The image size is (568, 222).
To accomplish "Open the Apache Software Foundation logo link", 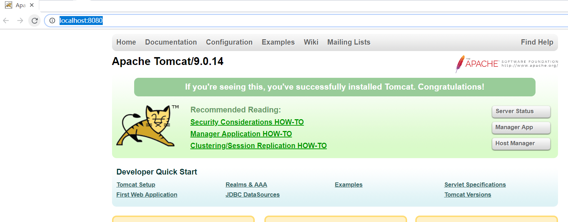I will (x=507, y=64).
